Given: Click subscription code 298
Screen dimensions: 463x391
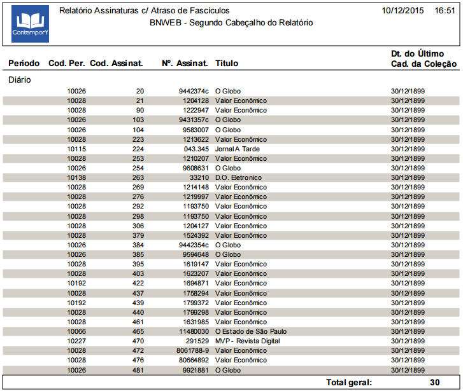Looking at the screenshot, I should pyautogui.click(x=138, y=216).
